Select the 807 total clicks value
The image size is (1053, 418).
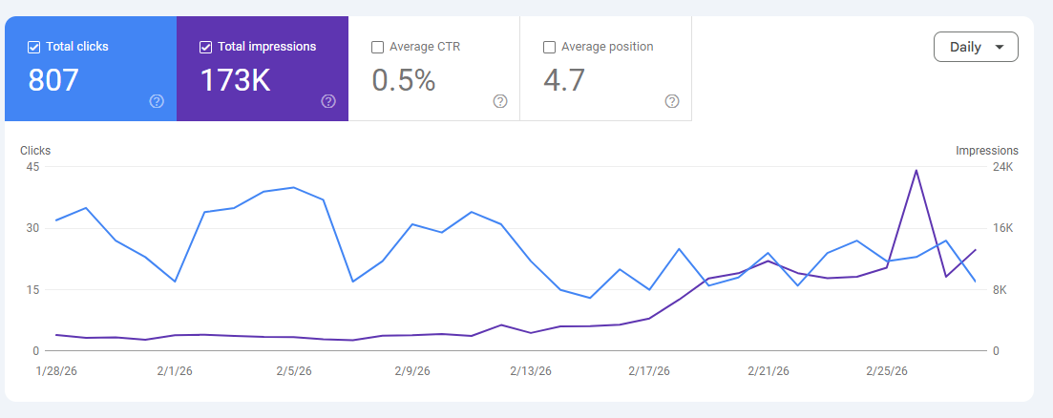pyautogui.click(x=53, y=80)
